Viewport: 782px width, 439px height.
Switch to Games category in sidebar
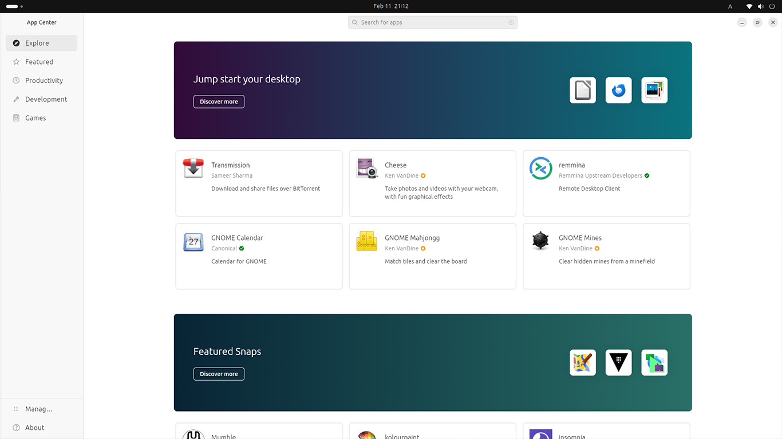[41, 118]
